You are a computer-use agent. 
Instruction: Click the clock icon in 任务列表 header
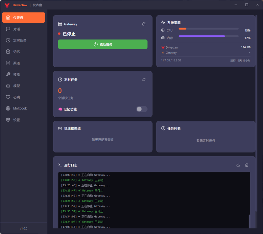(x=163, y=128)
